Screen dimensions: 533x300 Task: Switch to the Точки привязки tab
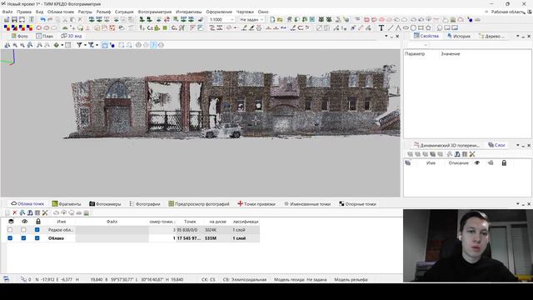point(257,204)
